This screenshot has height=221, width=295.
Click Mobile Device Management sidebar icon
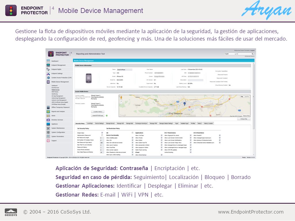48,82
